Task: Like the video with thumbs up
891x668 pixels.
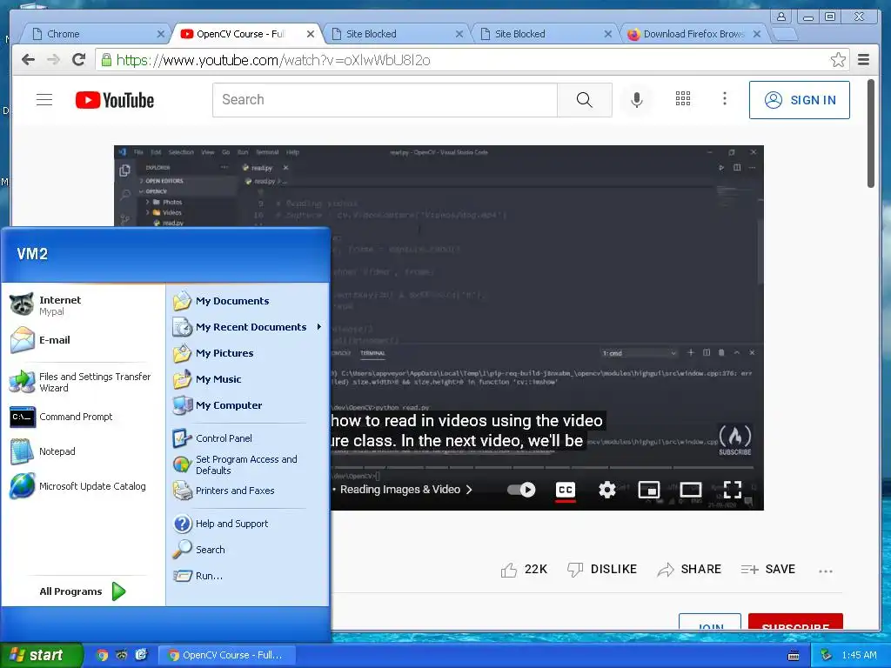Action: pyautogui.click(x=508, y=570)
